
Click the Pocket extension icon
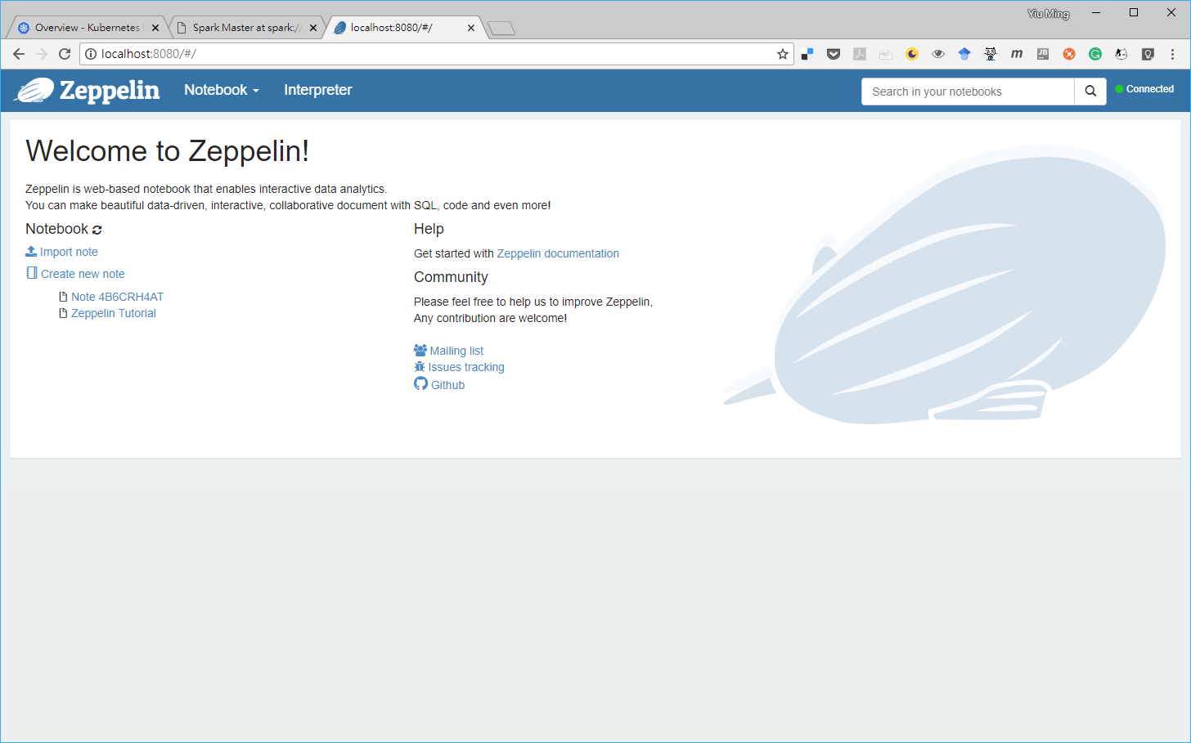[x=834, y=54]
